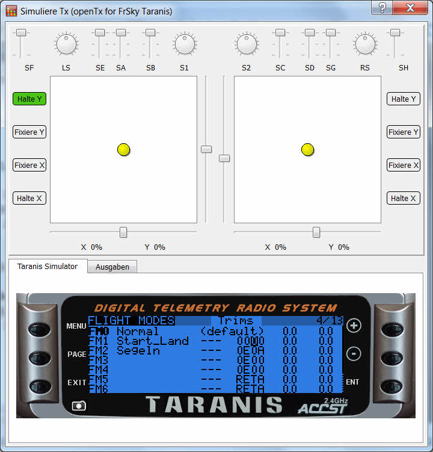Click the left stick yellow ball
433x452 pixels.
(x=124, y=150)
